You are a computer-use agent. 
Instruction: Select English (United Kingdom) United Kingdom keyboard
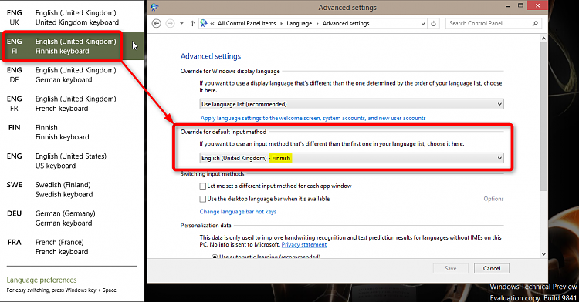(x=72, y=17)
